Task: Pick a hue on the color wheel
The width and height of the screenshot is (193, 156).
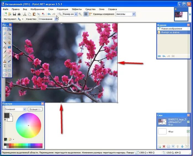Action: 28,125
